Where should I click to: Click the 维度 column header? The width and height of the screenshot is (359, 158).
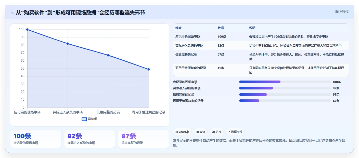point(178,28)
